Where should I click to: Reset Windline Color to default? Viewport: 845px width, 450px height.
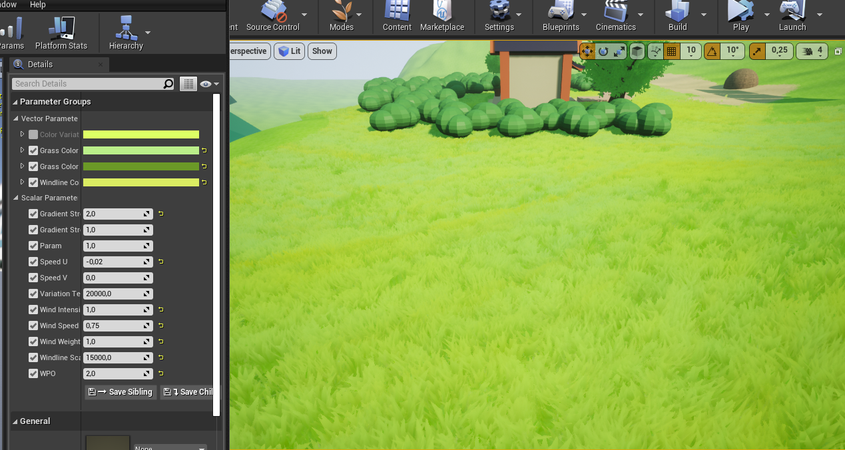204,182
